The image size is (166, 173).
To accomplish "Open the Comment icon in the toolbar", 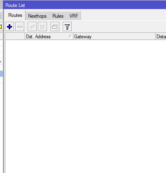I will point(55,27).
